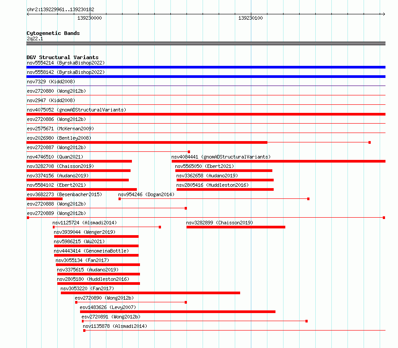Select the nsv5558142 (ByrskaBishop2022) label
The height and width of the screenshot is (348, 398).
66,72
